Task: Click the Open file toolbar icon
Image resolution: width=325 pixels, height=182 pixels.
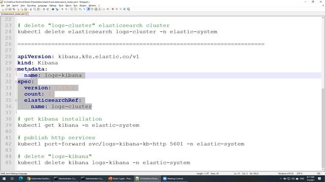Action: 6,9
